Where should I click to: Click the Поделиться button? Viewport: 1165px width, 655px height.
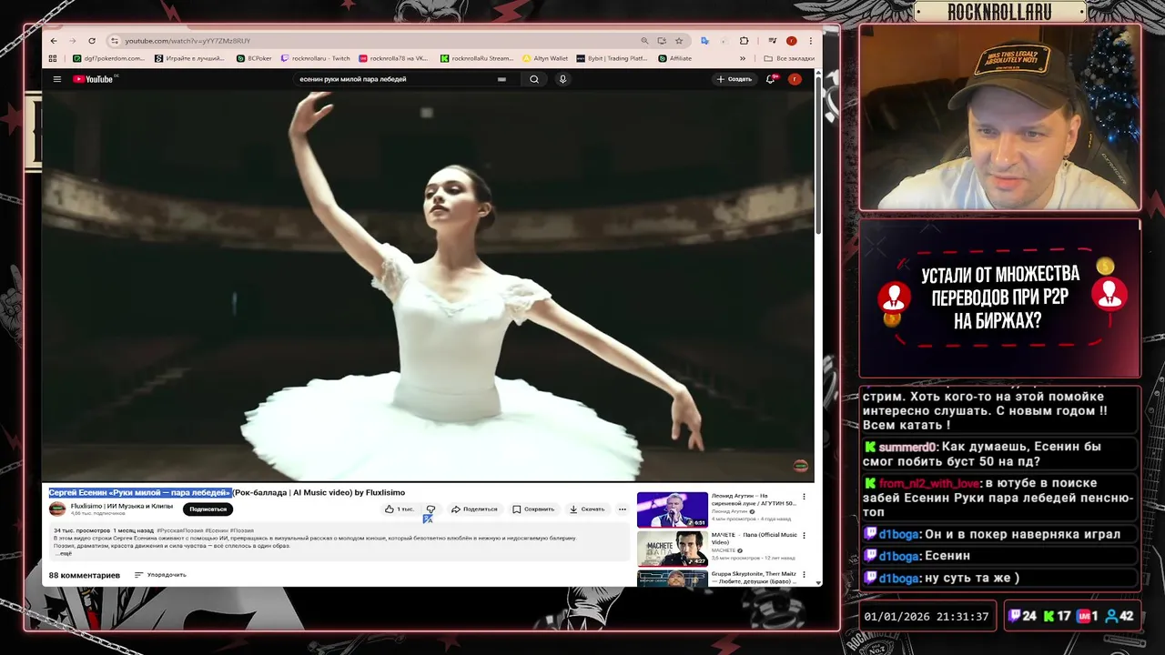pyautogui.click(x=474, y=509)
